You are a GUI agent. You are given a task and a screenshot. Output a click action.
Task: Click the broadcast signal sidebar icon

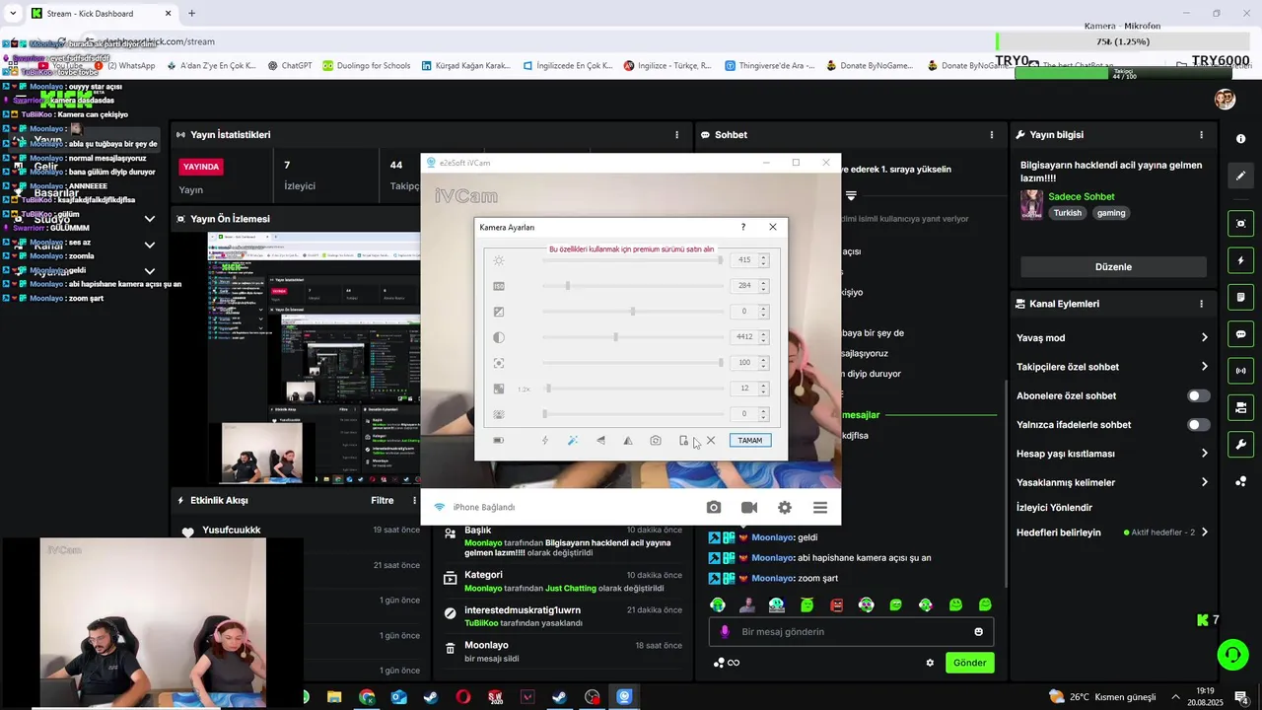pos(1240,371)
